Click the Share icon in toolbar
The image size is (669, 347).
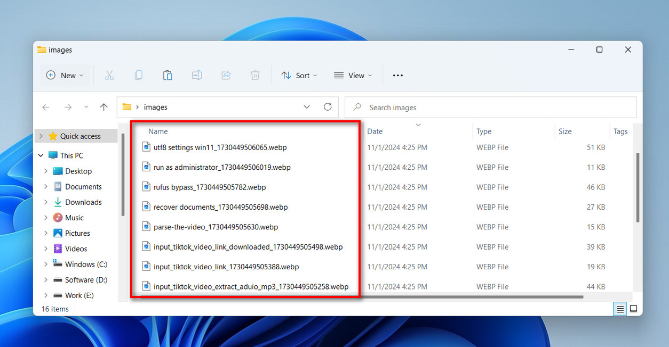coord(226,76)
